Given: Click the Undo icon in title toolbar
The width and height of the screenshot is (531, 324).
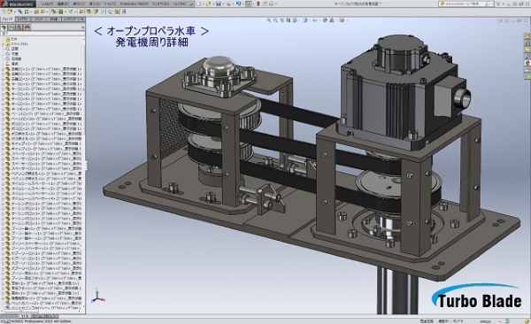Looking at the screenshot, I should 238,4.
